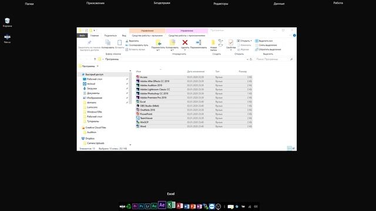This screenshot has width=376, height=211.
Task: Open Lightroom icon in the dock
Action: point(147,206)
